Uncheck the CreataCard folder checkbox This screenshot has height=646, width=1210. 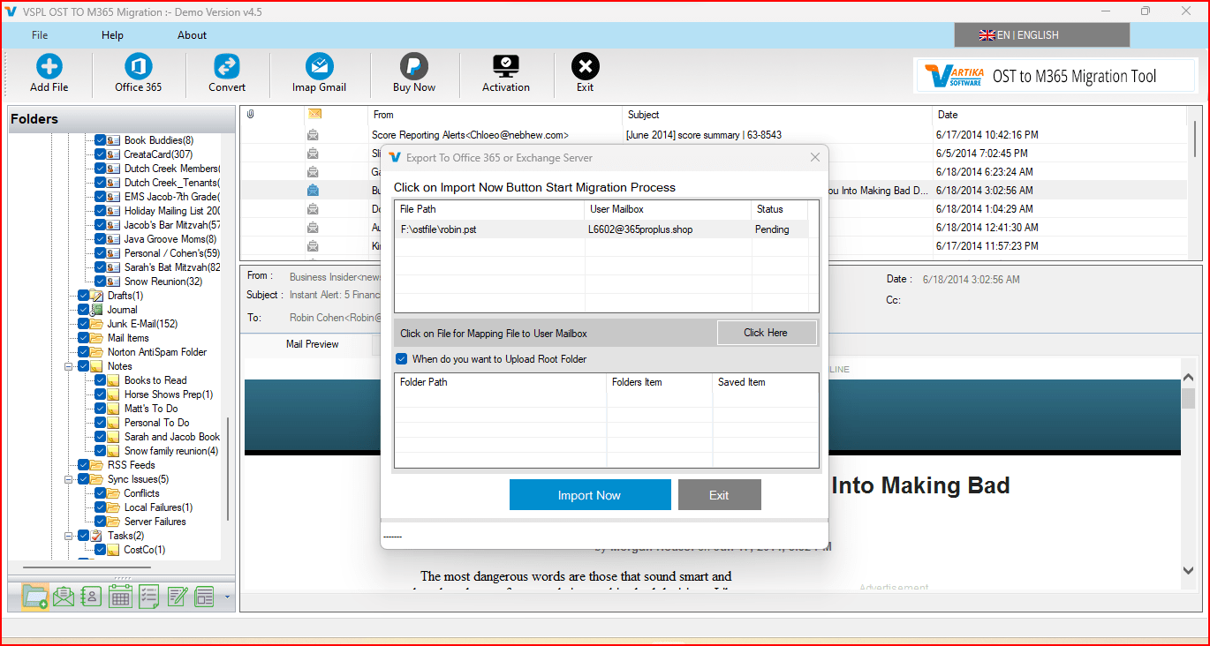click(x=100, y=154)
